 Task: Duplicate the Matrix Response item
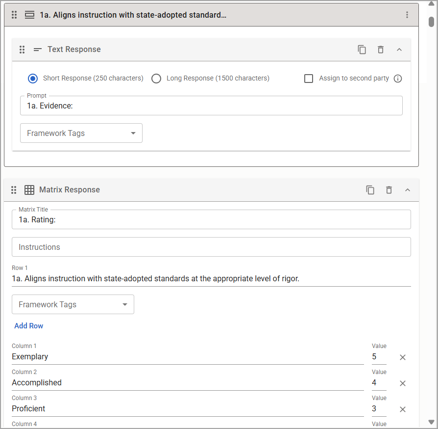click(370, 190)
